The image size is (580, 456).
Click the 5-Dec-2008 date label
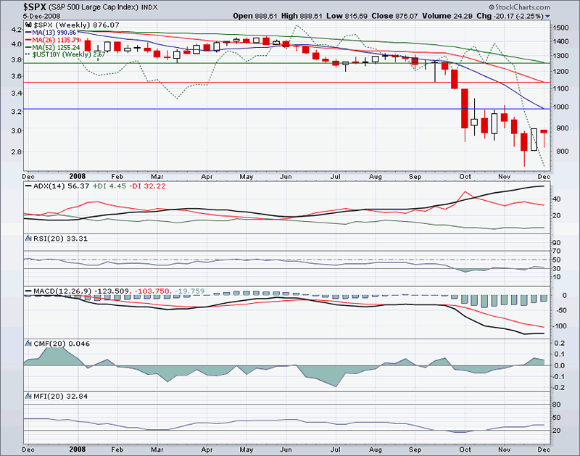coord(41,16)
